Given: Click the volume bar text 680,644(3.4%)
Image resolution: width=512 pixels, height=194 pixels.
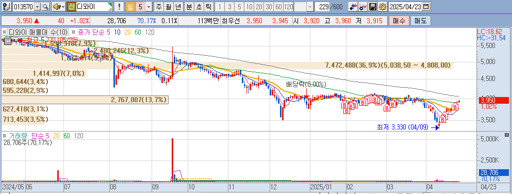Looking at the screenshot, I should 25,82.
